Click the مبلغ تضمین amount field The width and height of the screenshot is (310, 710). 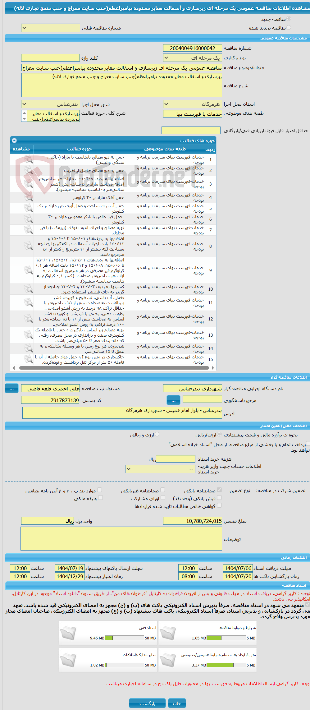pyautogui.click(x=193, y=521)
